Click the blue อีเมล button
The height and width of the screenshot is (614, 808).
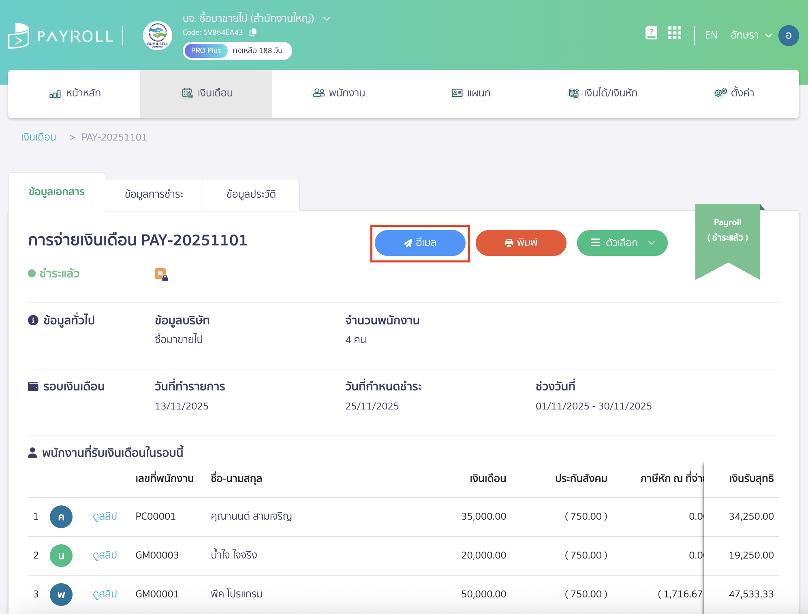click(420, 243)
